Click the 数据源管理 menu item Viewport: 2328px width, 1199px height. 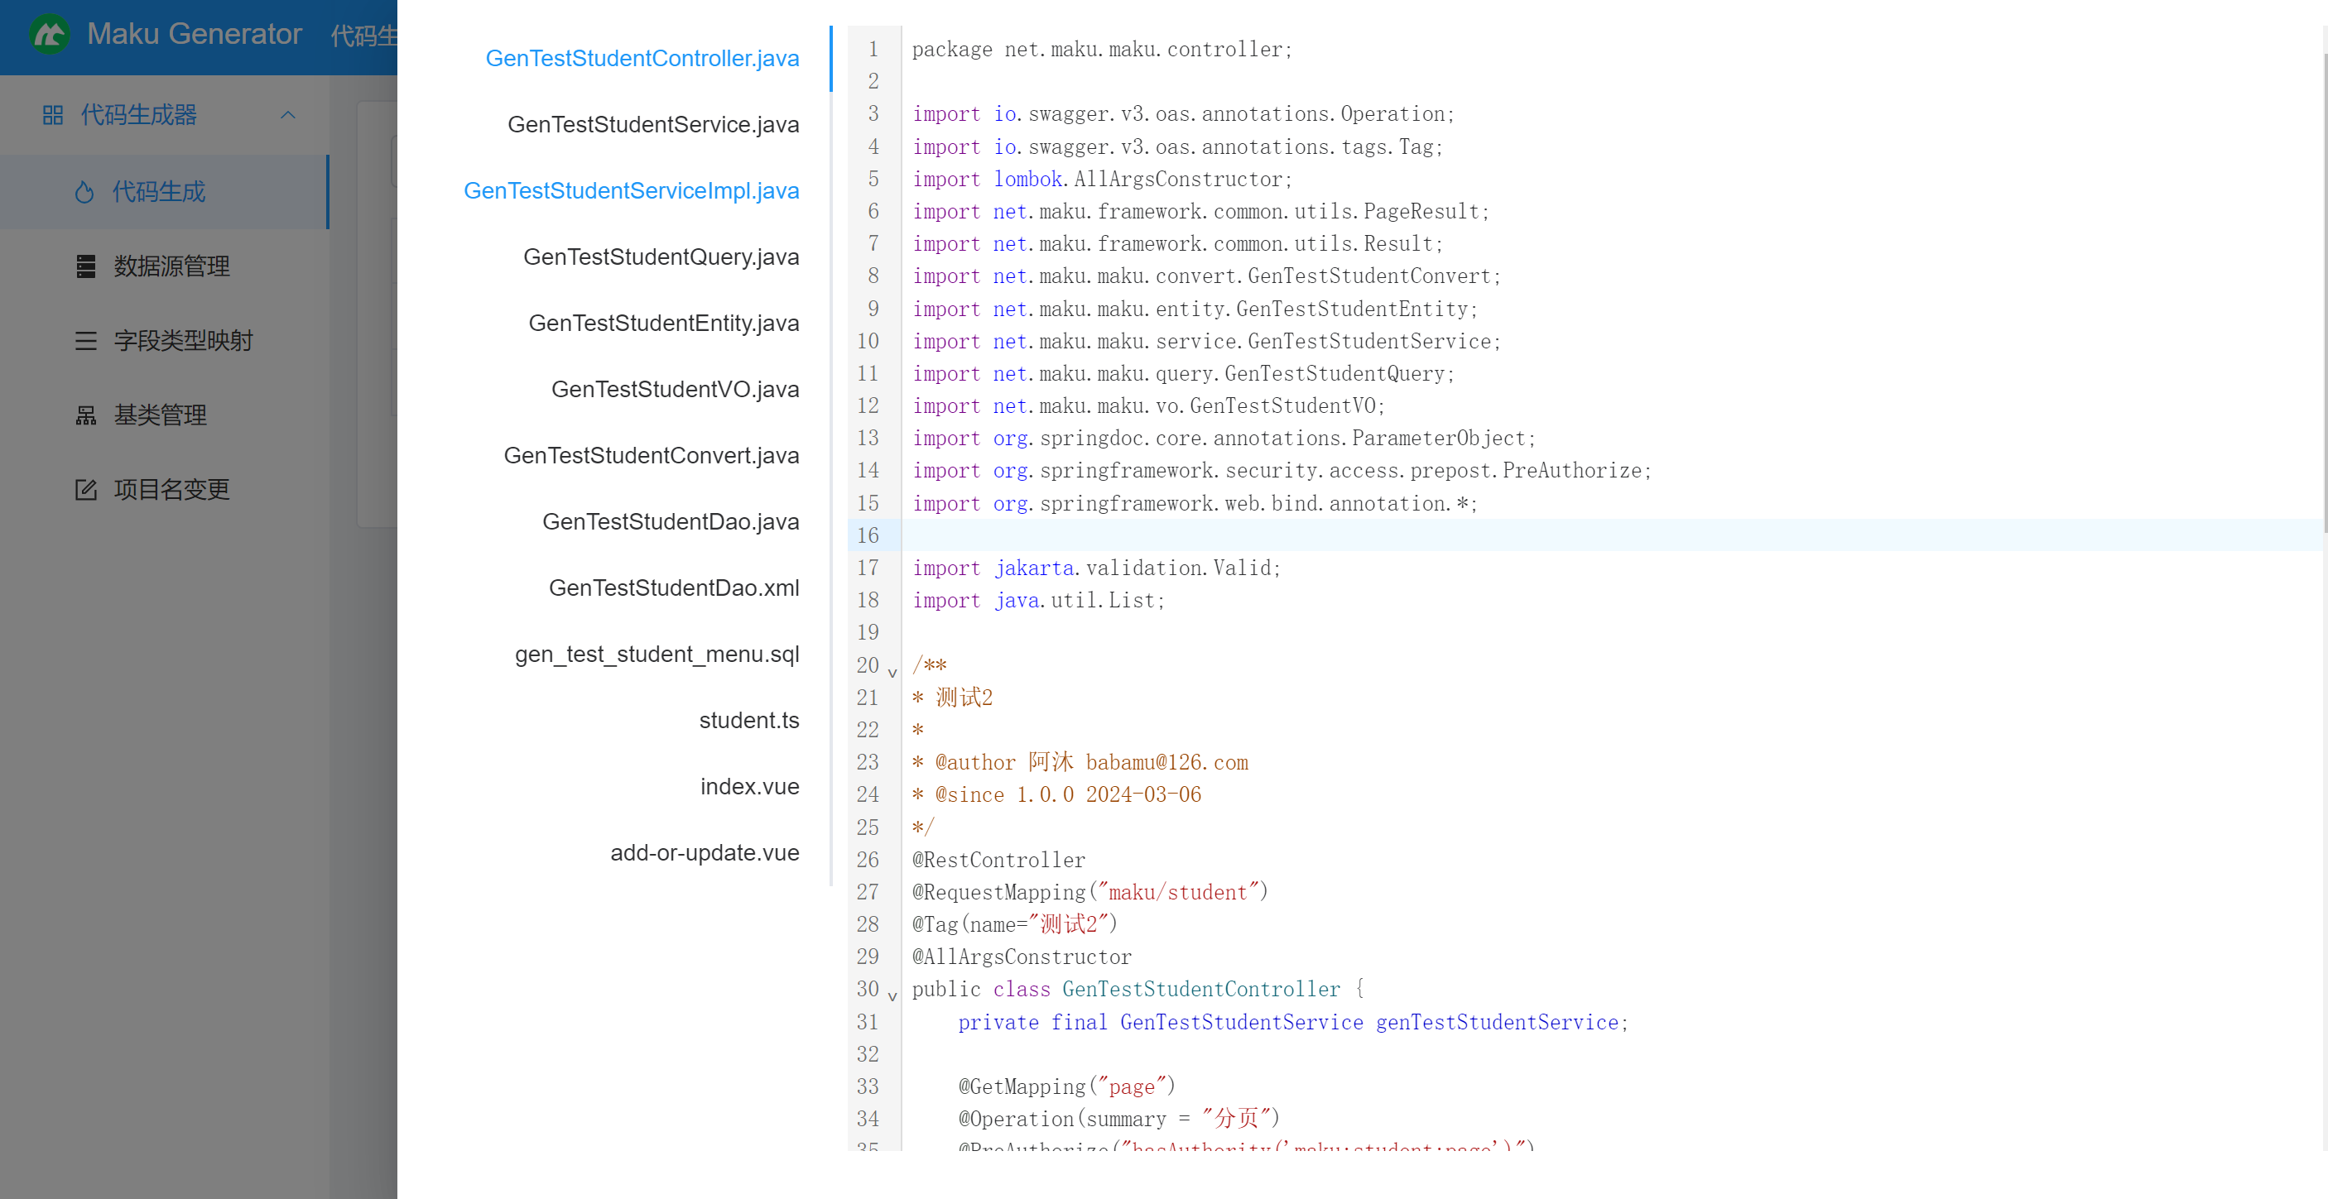(171, 266)
